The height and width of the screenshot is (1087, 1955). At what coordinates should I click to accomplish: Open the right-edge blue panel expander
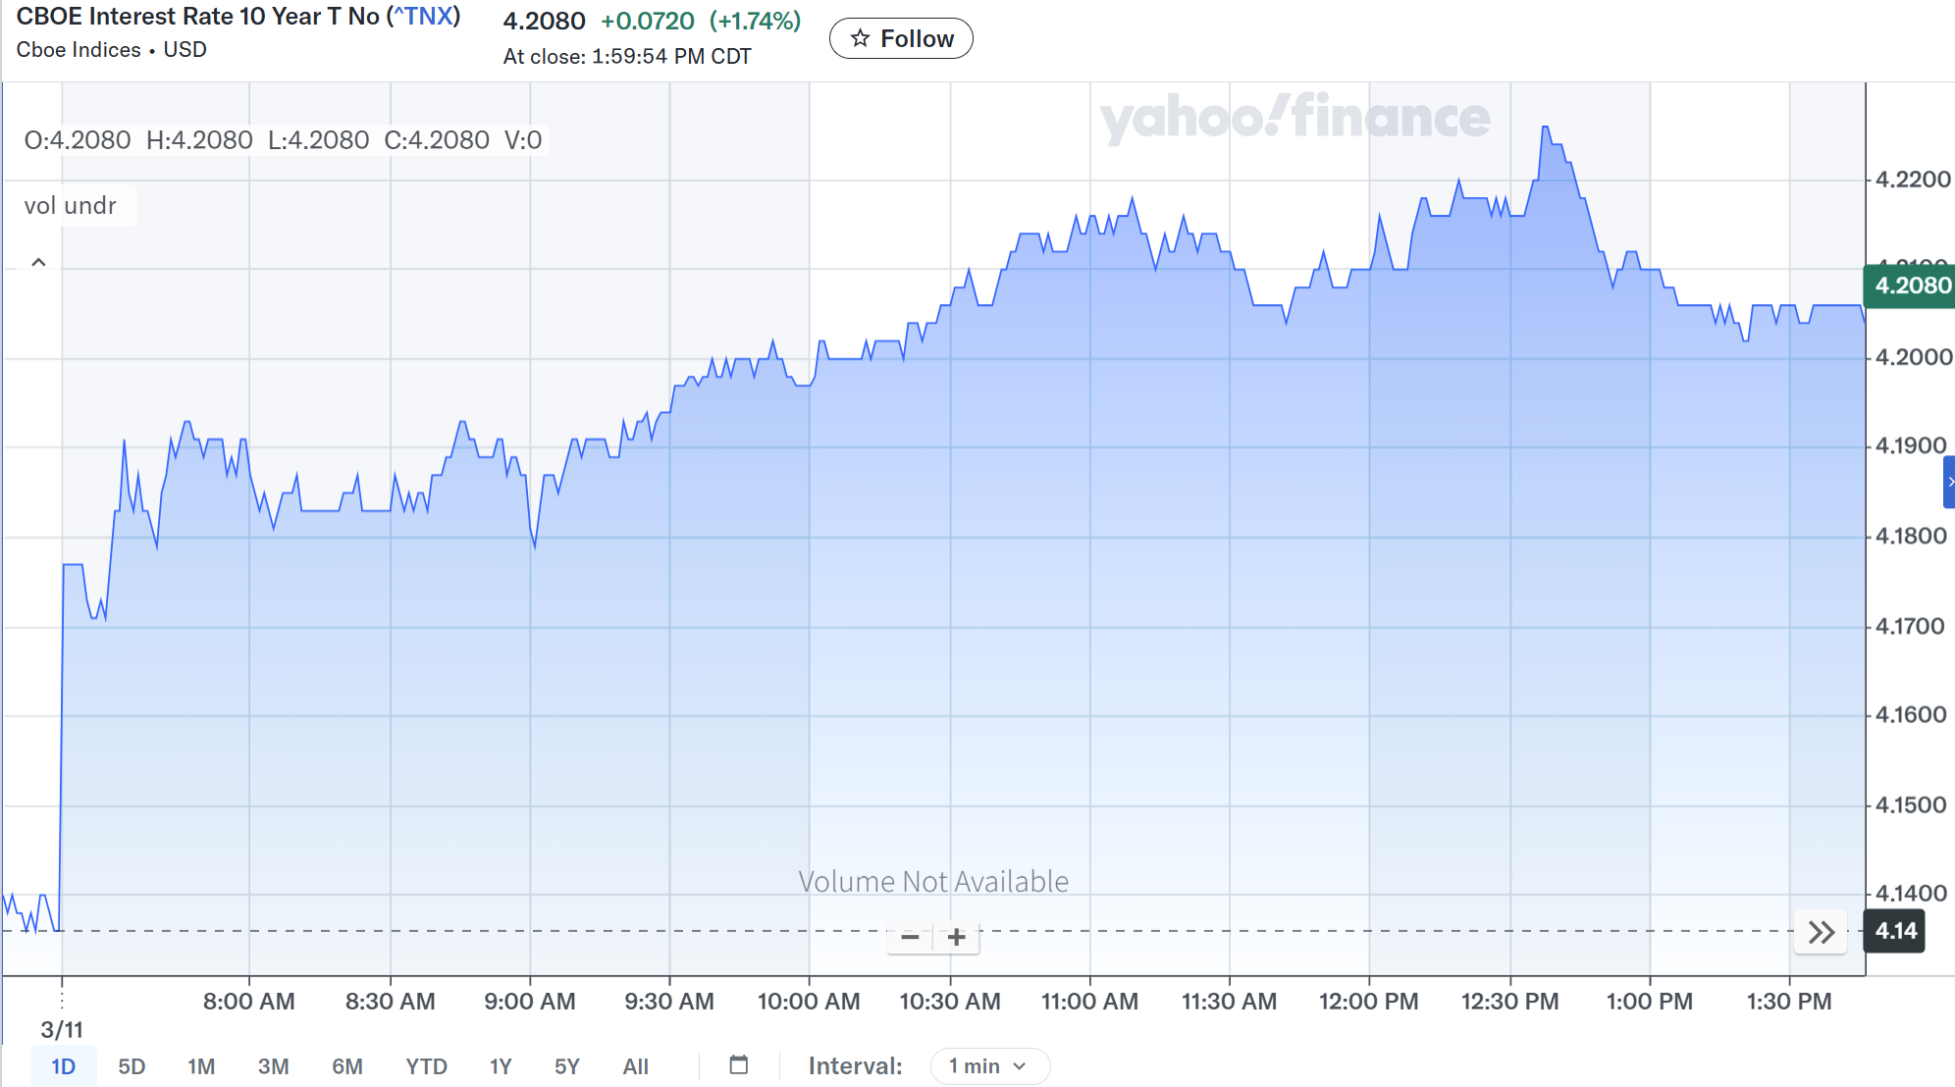coord(1949,482)
